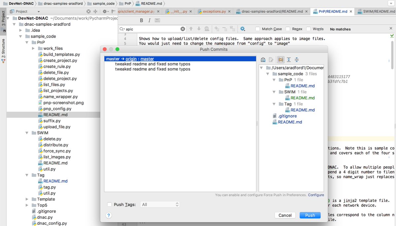This screenshot has width=396, height=226.
Task: Clear the search text apic
Action: tap(183, 29)
